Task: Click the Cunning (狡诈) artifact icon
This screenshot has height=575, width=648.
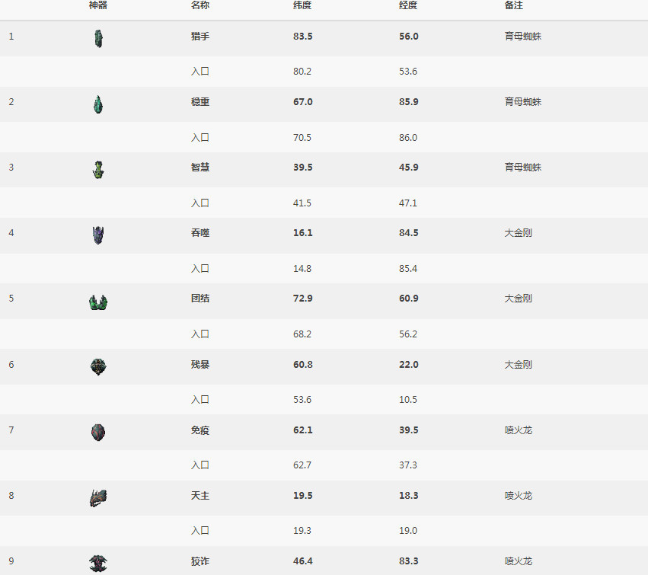Action: [97, 563]
